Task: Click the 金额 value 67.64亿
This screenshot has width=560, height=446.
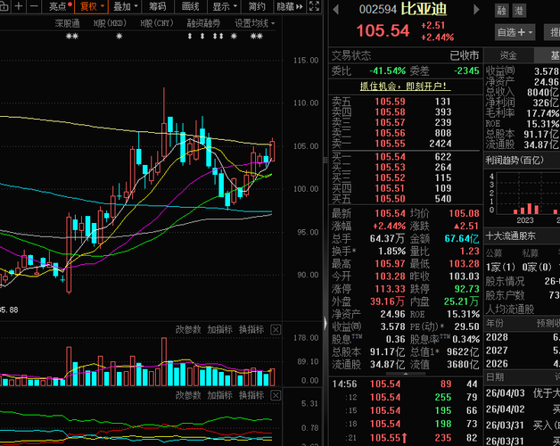Action: 462,239
